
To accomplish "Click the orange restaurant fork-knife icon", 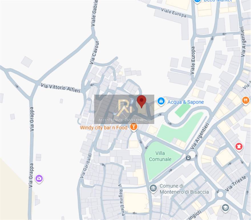I will pyautogui.click(x=246, y=101).
